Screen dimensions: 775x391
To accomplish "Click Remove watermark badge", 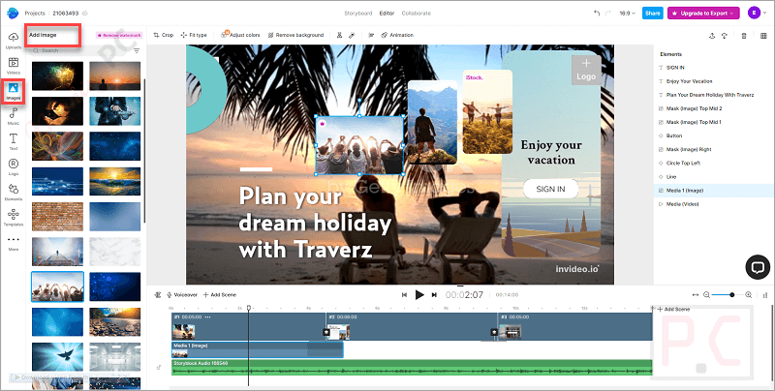I will click(119, 36).
